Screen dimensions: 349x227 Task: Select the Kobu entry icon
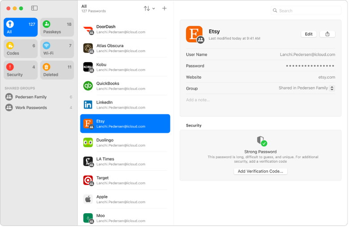tap(88, 67)
